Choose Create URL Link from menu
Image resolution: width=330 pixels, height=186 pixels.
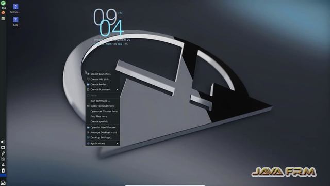(103, 79)
